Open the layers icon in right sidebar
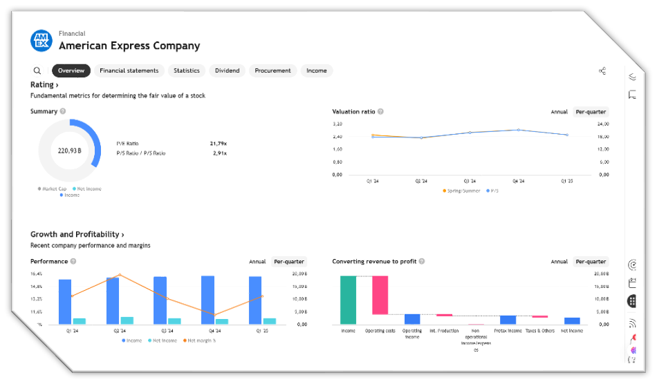657x384 pixels. click(x=632, y=77)
